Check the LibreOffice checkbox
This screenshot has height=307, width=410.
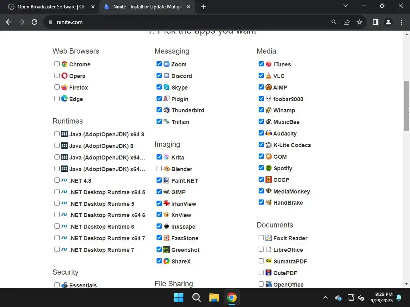[x=261, y=249]
